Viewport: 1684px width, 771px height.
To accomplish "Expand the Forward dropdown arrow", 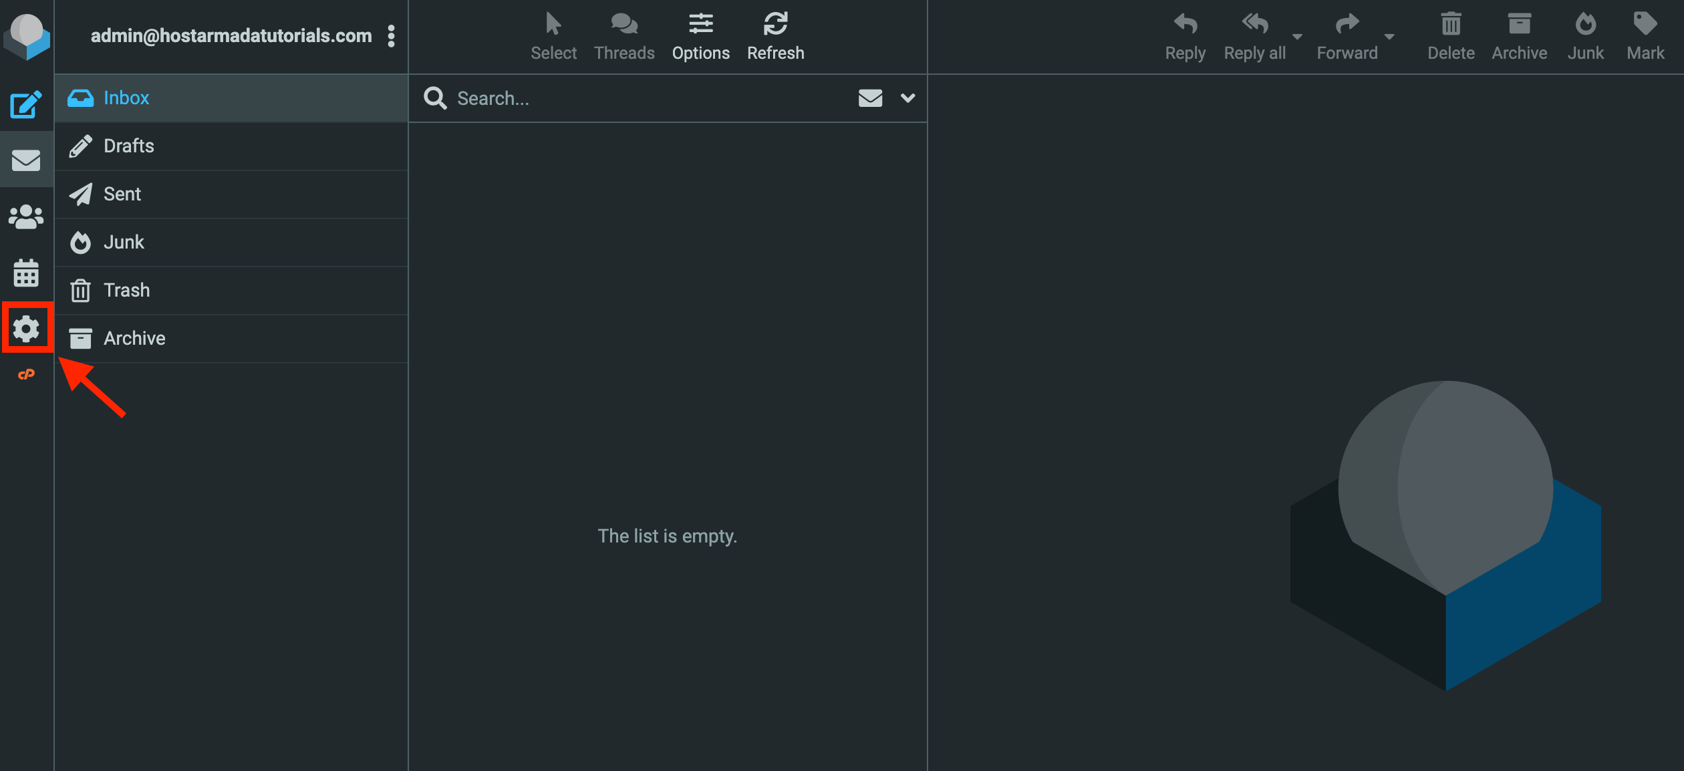I will pos(1389,37).
